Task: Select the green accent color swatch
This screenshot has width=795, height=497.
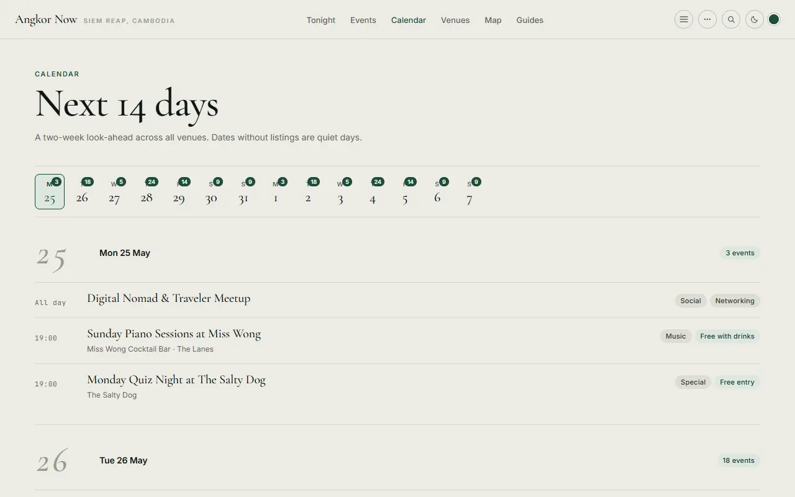Action: click(774, 19)
